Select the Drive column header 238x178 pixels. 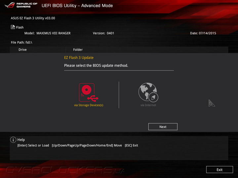[22, 50]
